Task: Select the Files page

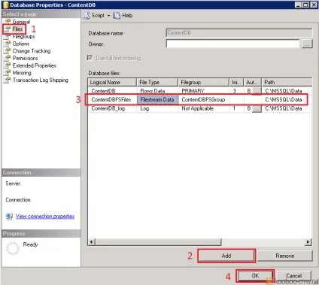Action: [17, 29]
